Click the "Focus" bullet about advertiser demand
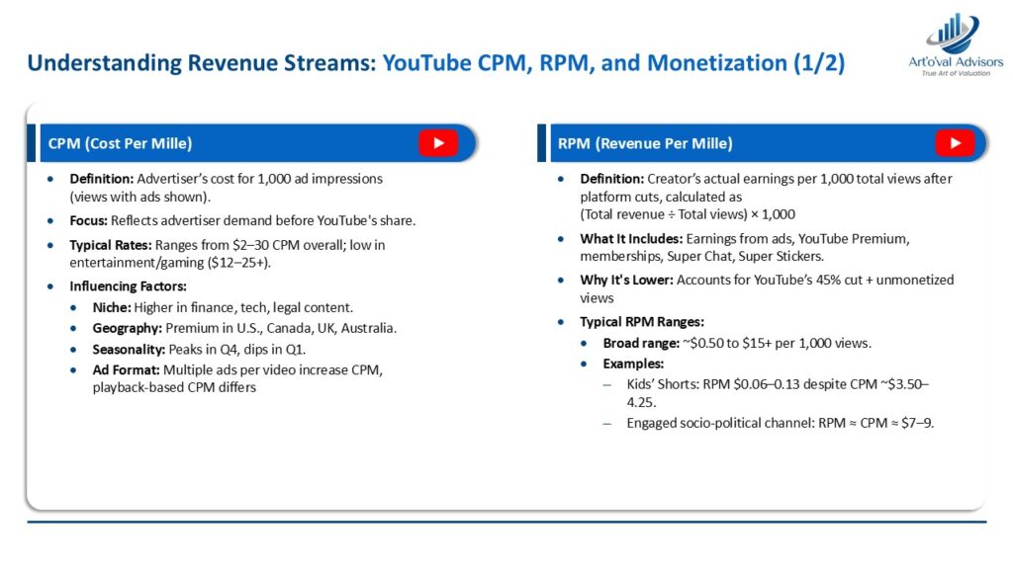This screenshot has height=569, width=1013. click(242, 220)
